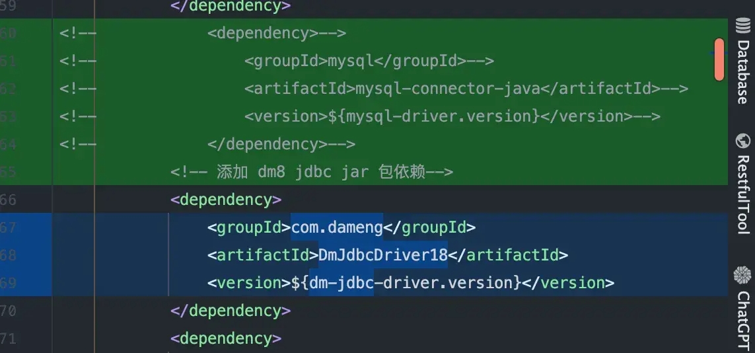The width and height of the screenshot is (755, 353).
Task: Click the ChatGPT logo icon
Action: (742, 275)
